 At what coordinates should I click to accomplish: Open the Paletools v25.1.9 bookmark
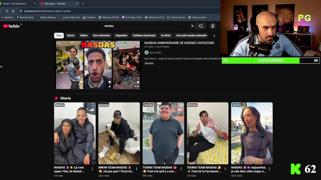154,17
